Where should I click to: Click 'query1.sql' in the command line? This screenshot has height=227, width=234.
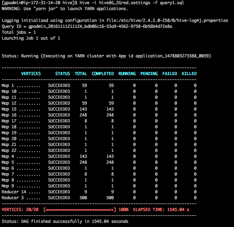click(172, 3)
